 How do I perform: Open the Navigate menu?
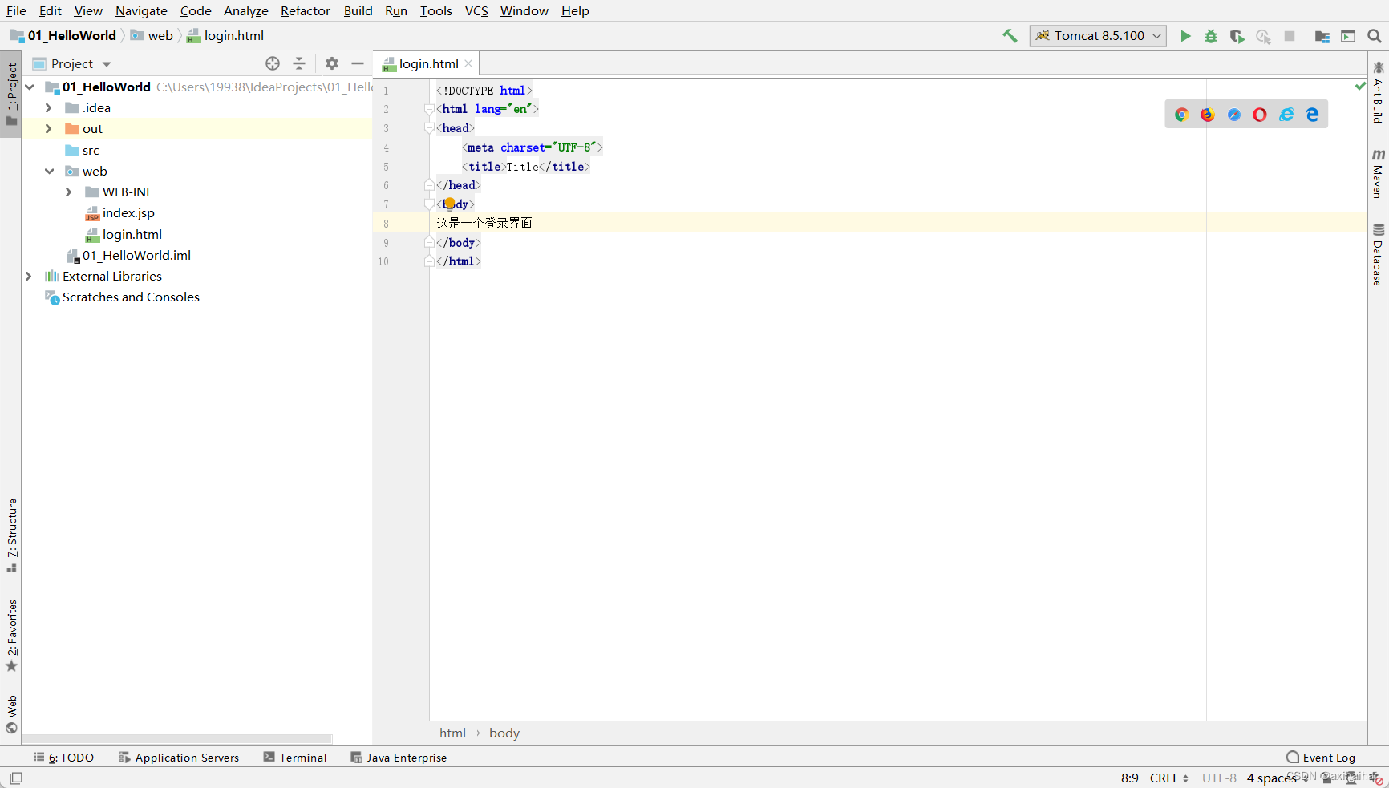(x=141, y=10)
